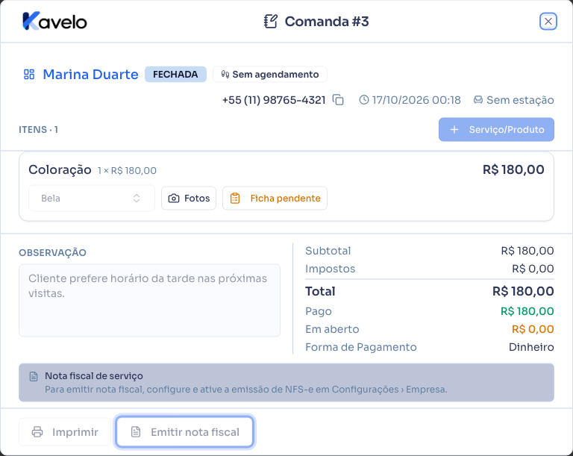This screenshot has height=456, width=573.
Task: Open Marina Duarte client profile link
Action: click(90, 75)
